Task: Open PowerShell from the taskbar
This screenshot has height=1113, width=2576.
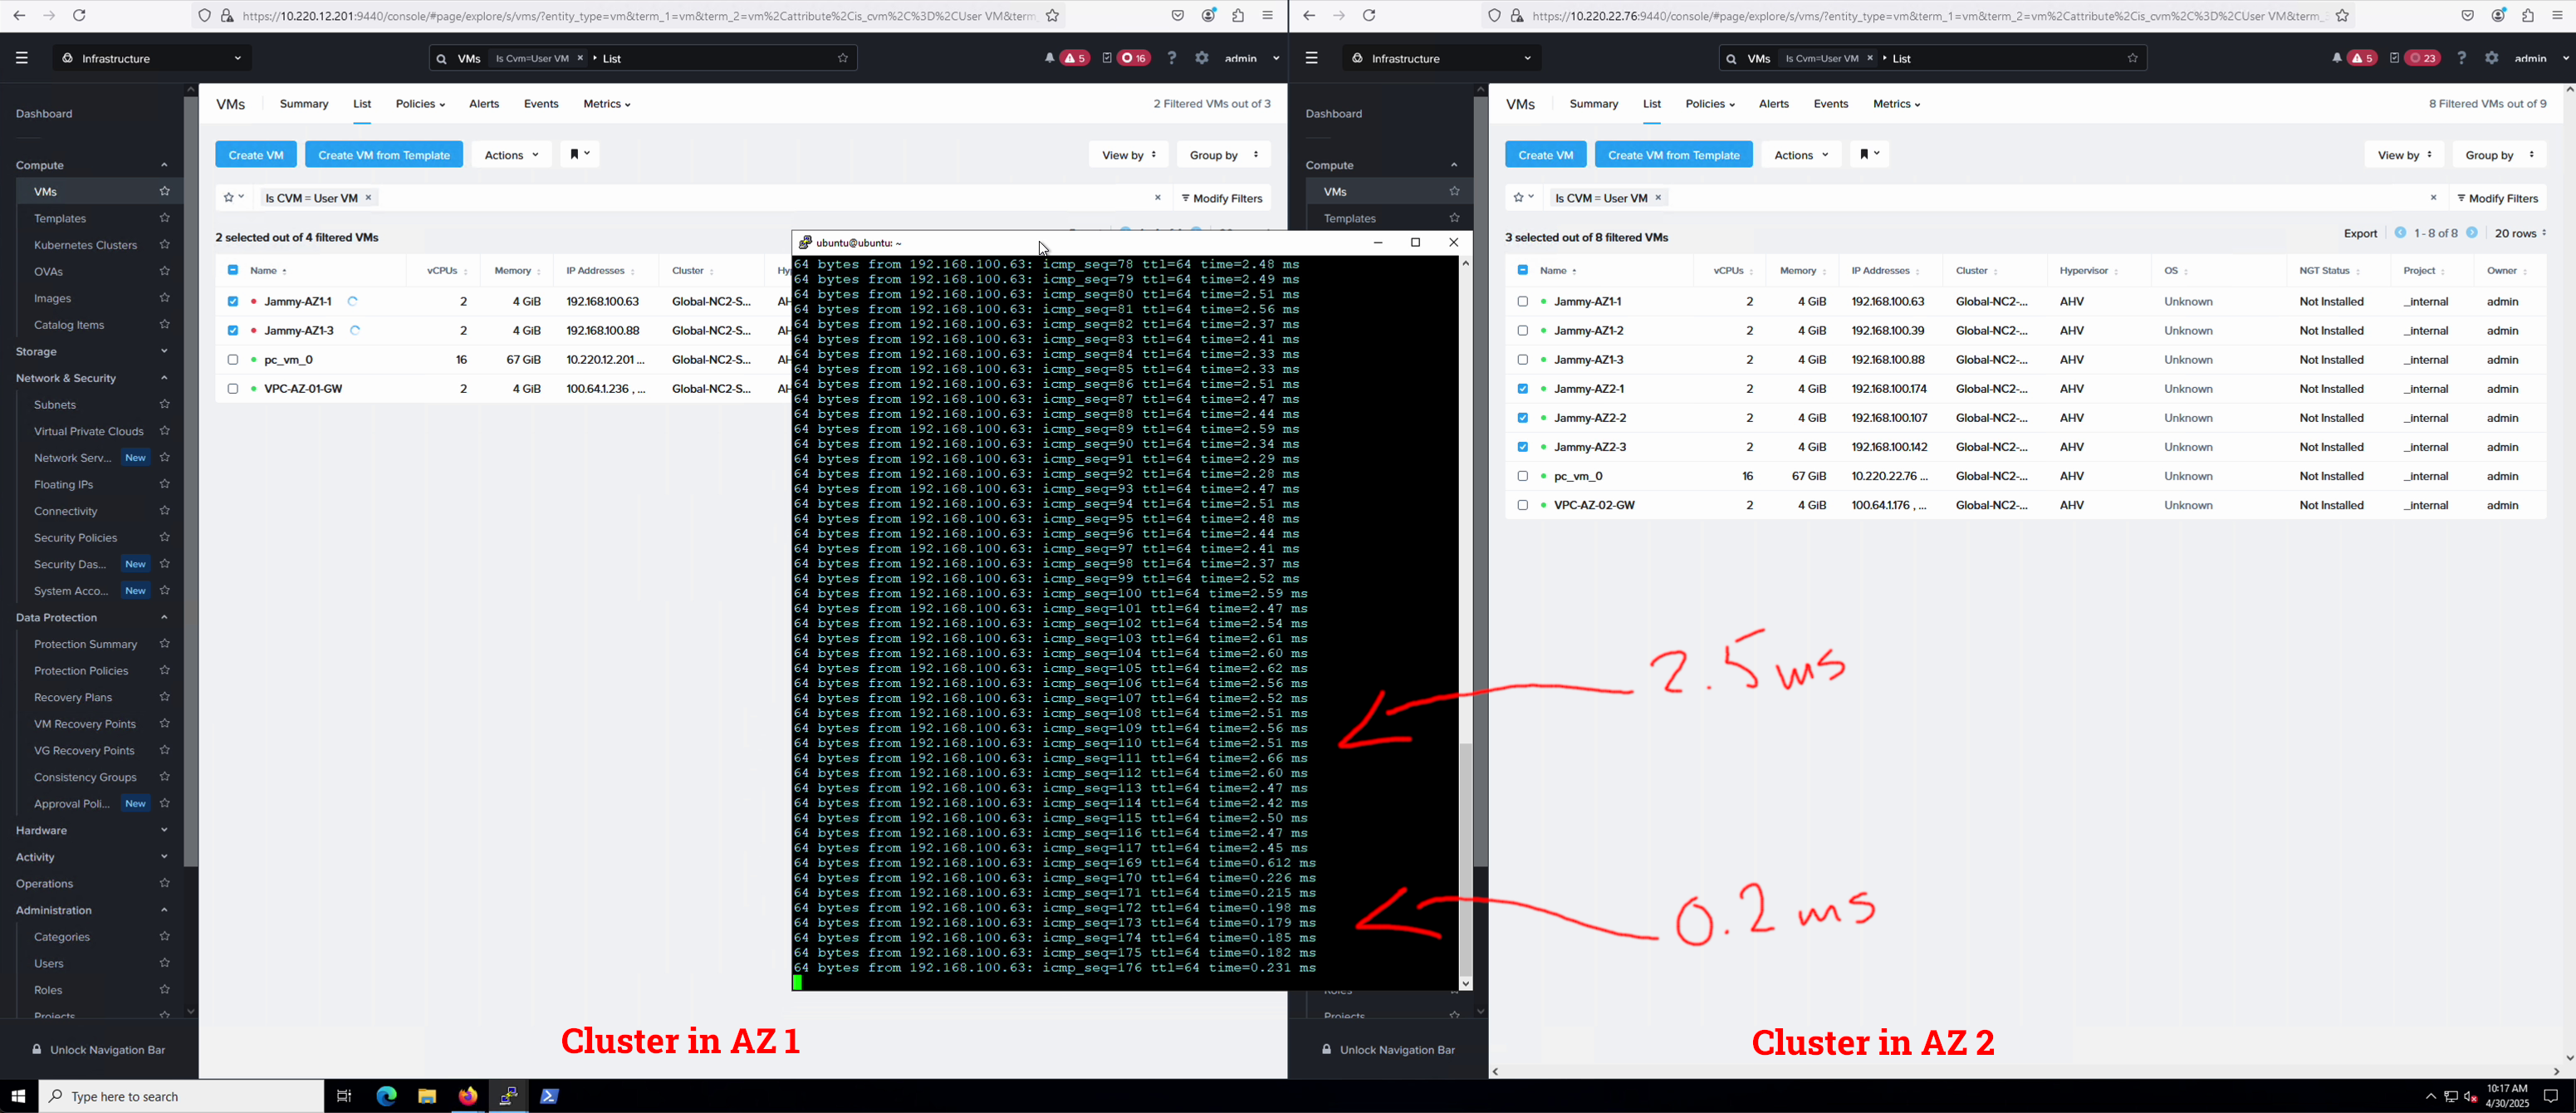Action: tap(549, 1096)
